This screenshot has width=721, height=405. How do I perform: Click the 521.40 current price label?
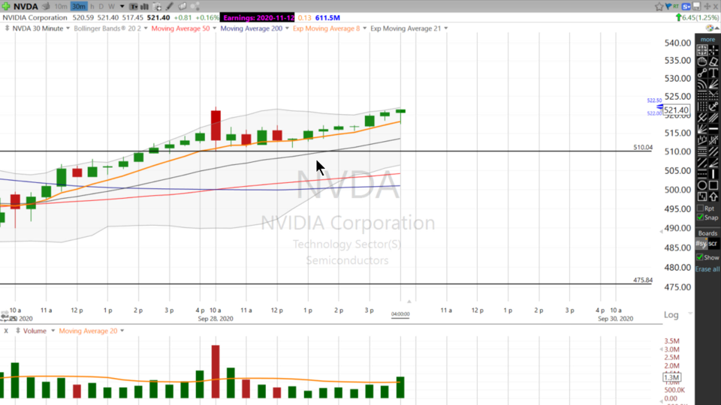tap(676, 110)
